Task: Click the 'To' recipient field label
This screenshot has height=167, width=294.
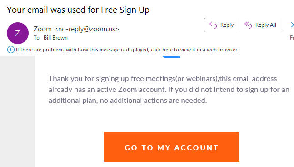Action: (x=36, y=38)
